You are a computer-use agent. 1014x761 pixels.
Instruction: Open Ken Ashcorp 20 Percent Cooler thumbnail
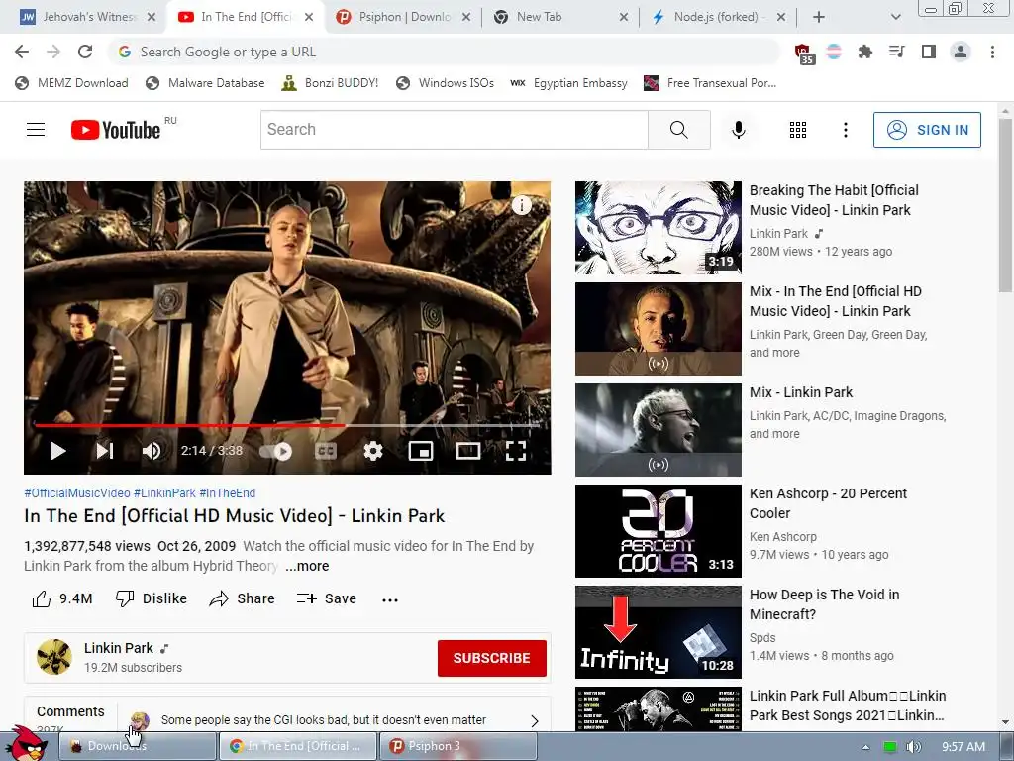click(659, 531)
